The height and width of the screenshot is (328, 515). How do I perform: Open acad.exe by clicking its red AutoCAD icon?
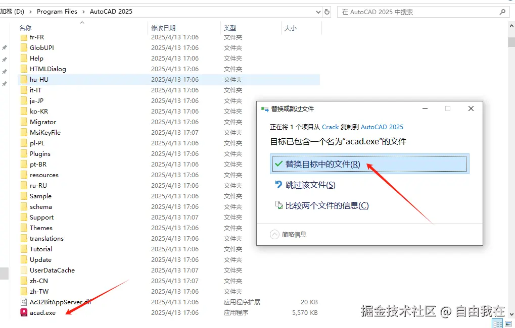coord(23,312)
